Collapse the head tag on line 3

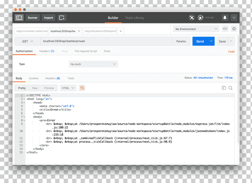click(x=24, y=103)
